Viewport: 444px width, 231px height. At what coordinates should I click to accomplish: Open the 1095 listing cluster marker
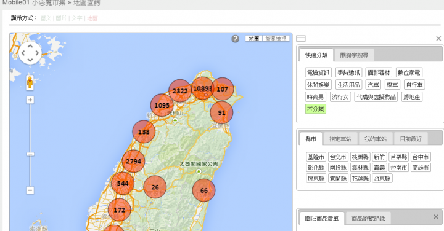162,105
